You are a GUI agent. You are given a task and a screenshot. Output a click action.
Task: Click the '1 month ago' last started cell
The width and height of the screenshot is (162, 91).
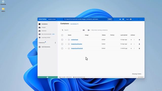[x=124, y=48]
